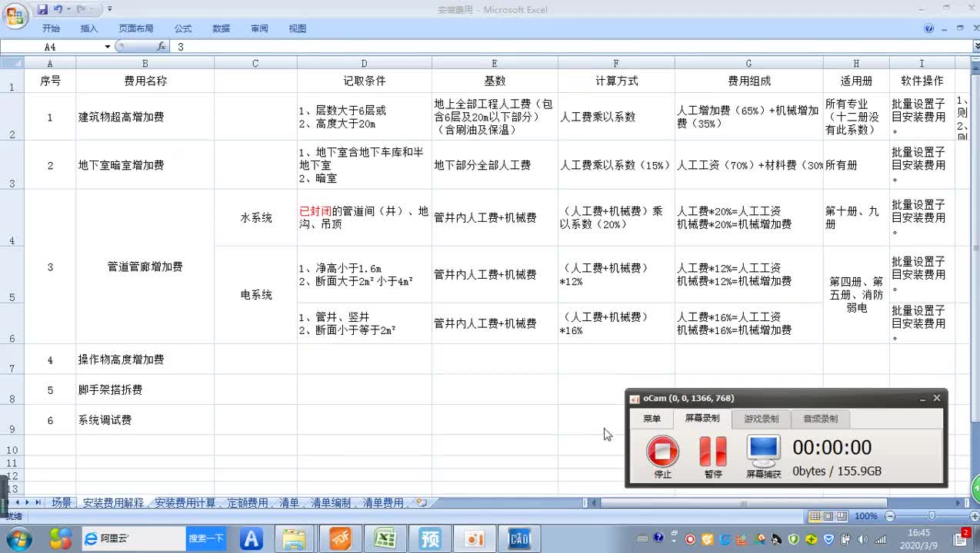Image resolution: width=980 pixels, height=553 pixels.
Task: Select column D header
Action: coord(364,63)
